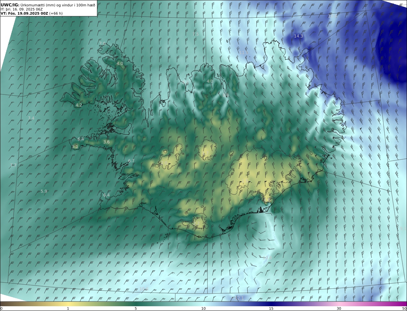The image size is (407, 311).
Task: Click the 3.6 value on Snæfellsnes
Action: point(107,142)
